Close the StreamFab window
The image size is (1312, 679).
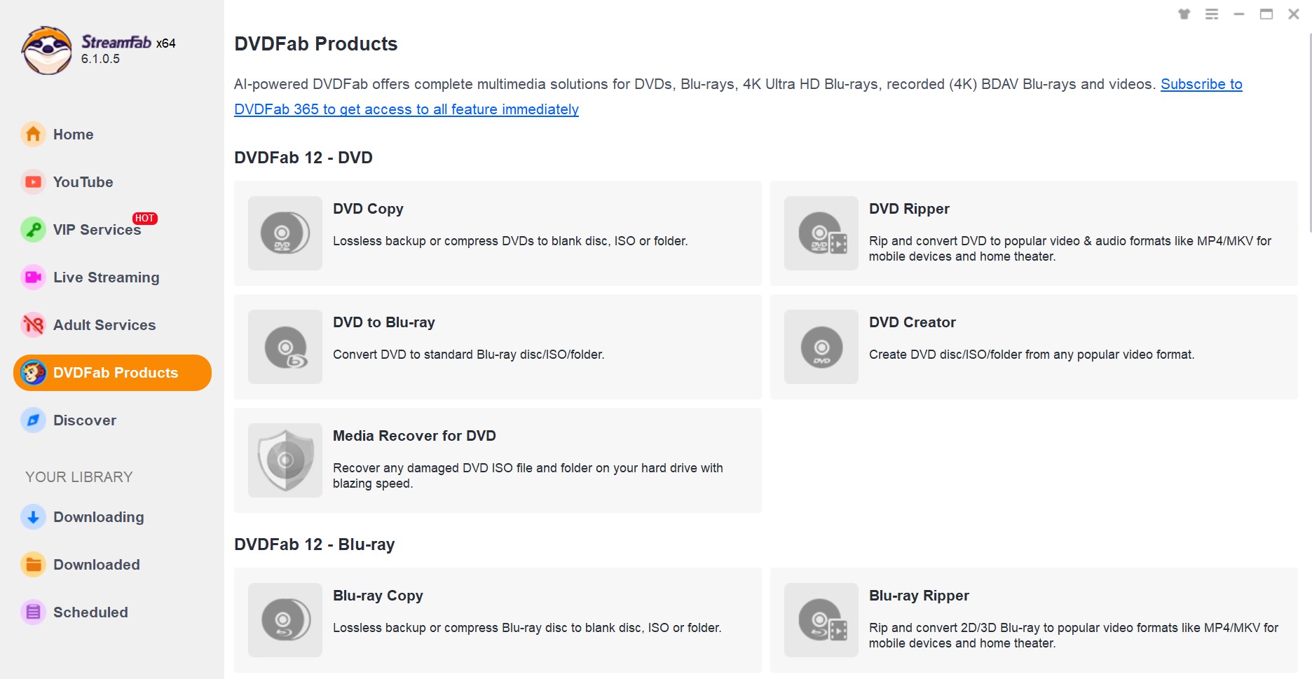(1294, 14)
